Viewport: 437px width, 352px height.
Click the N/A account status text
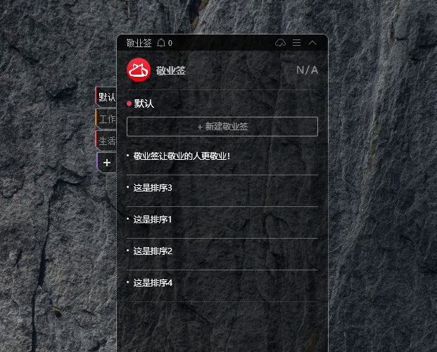[x=307, y=70]
